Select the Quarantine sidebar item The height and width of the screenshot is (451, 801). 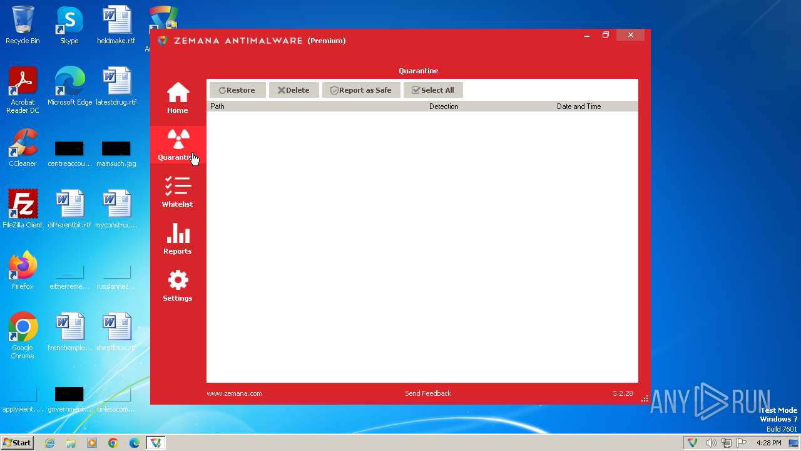[x=178, y=145]
